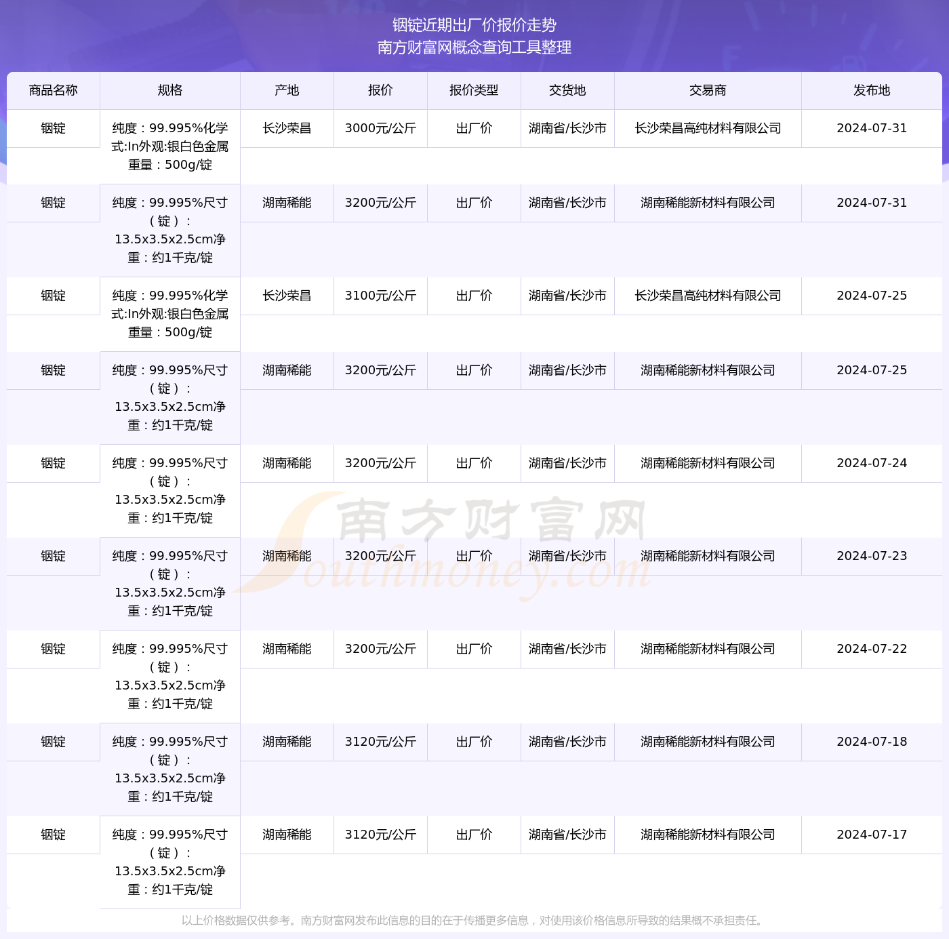The height and width of the screenshot is (939, 949).
Task: Click the 2024-07-31 date in 湖南稀能 row
Action: pyautogui.click(x=872, y=203)
